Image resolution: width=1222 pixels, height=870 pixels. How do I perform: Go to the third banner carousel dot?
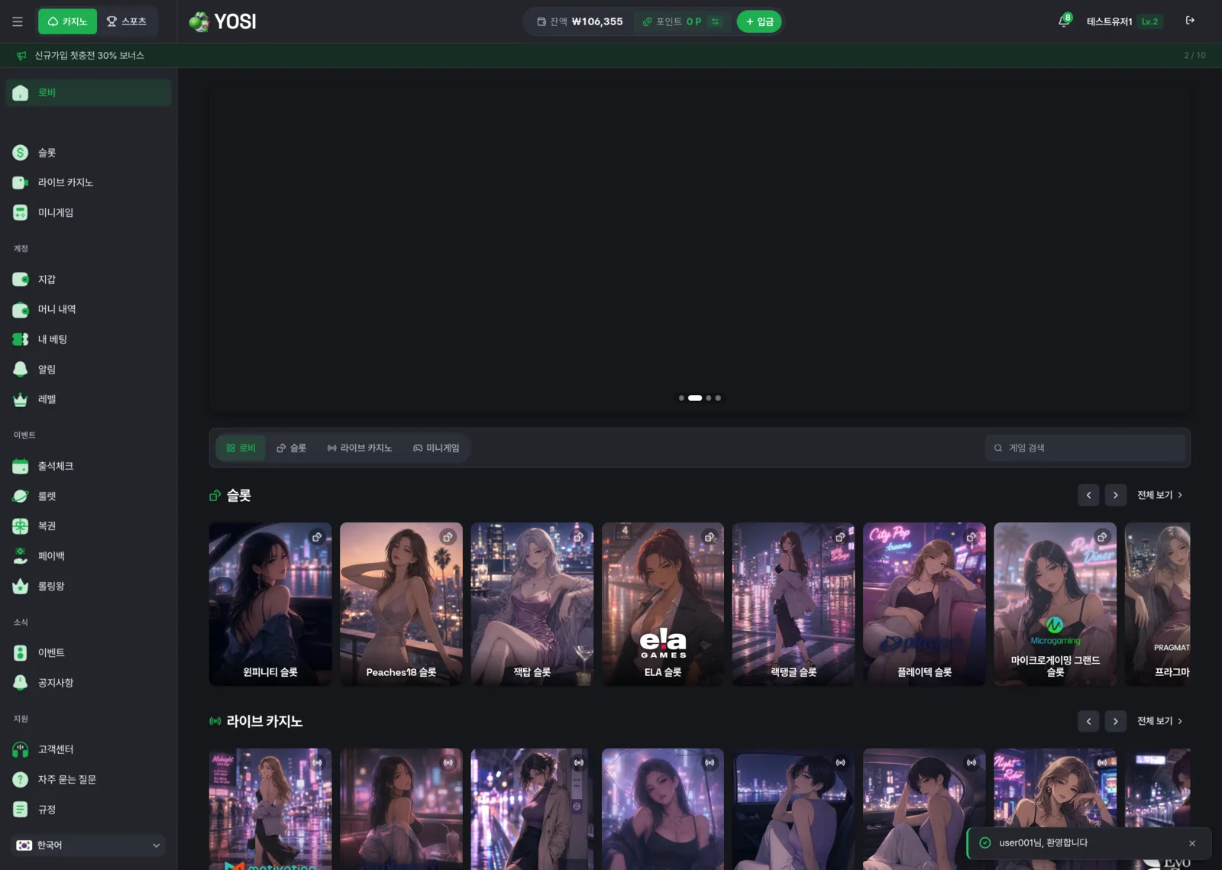(708, 398)
